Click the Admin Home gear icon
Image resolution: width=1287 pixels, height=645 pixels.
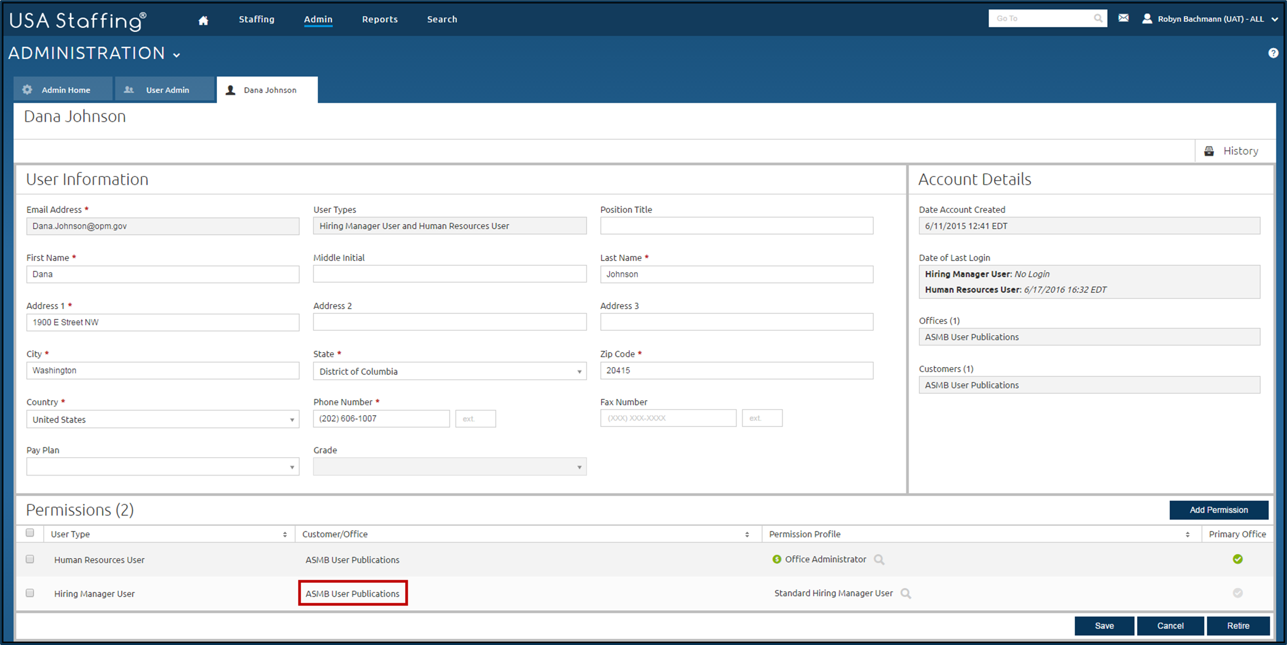[x=27, y=90]
